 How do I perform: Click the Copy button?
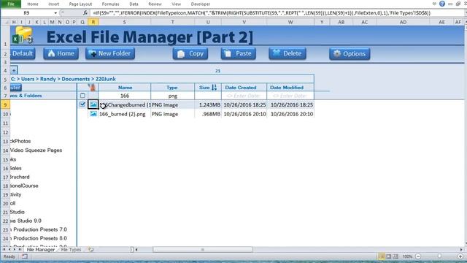[190, 53]
